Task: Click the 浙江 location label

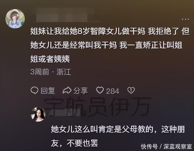Action: 64,72
